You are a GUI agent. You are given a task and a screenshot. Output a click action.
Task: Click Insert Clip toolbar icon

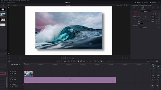coord(69,61)
